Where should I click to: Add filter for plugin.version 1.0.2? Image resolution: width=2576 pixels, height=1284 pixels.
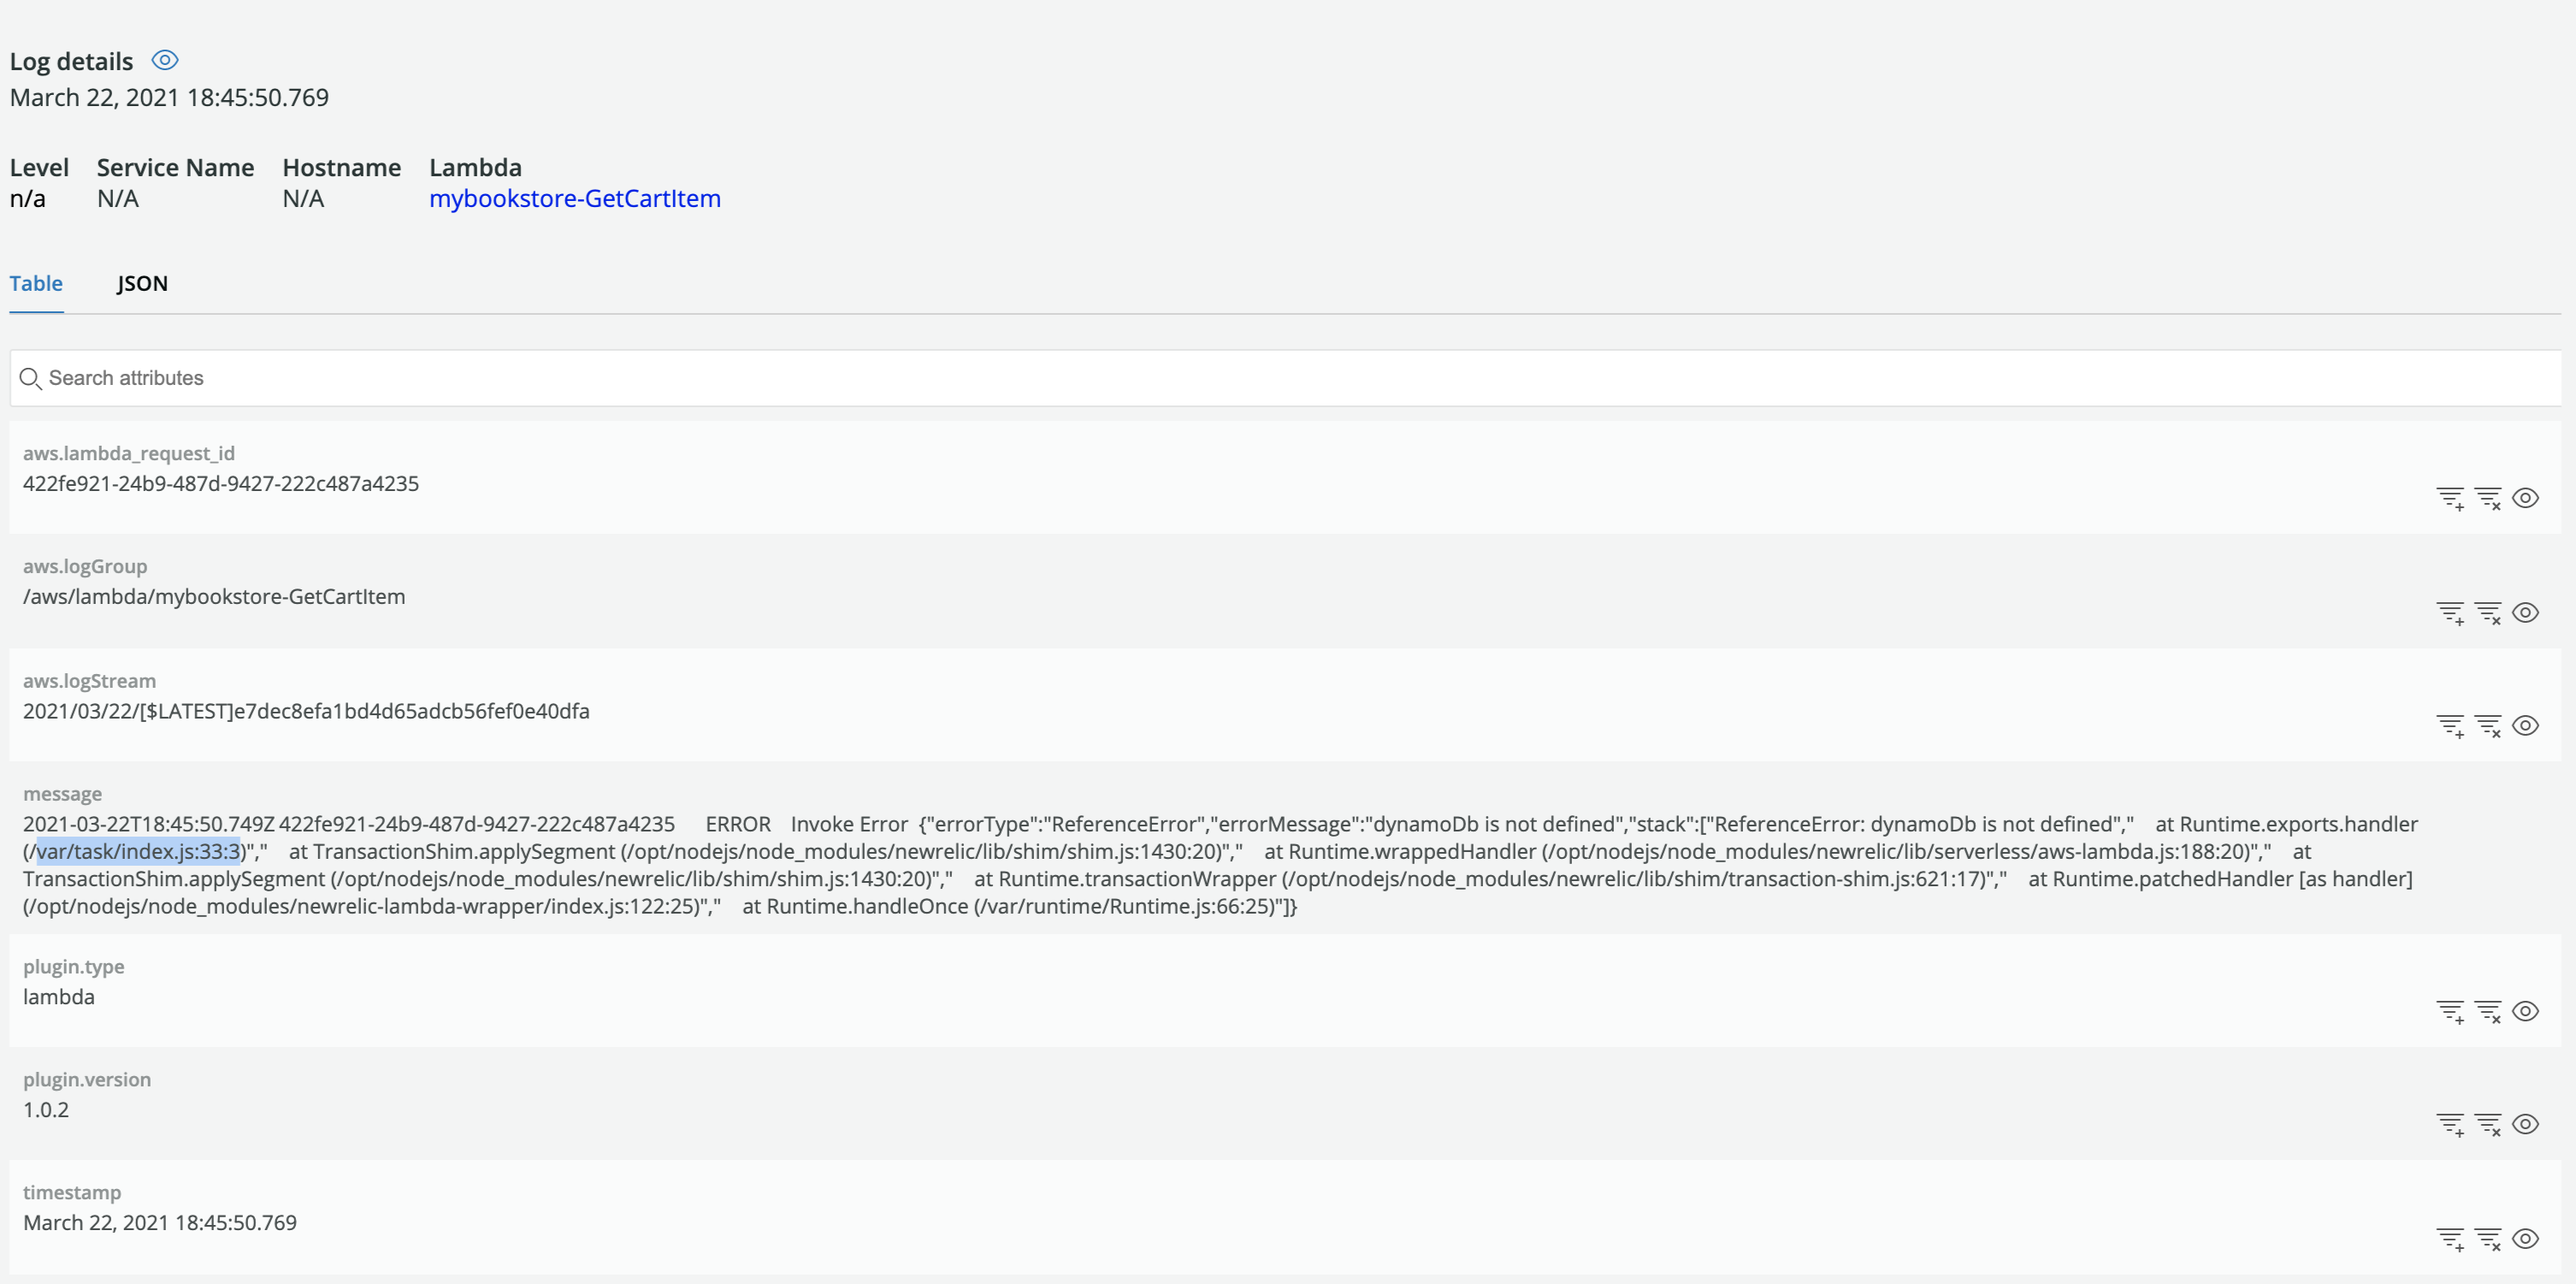click(x=2450, y=1125)
